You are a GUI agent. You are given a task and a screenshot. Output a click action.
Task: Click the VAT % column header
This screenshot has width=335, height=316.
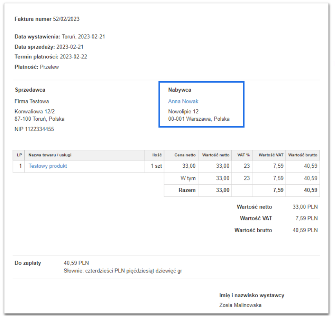pos(244,155)
